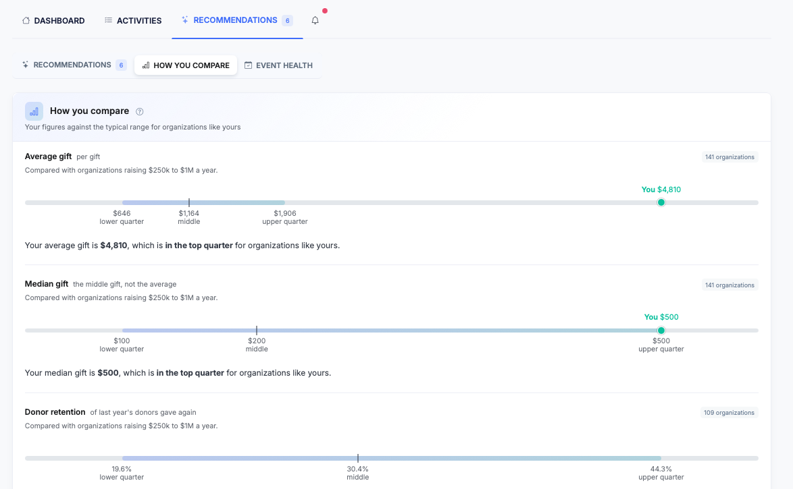Screen dimensions: 793x489
Task: Click the You $500 marker dot
Action: point(661,330)
